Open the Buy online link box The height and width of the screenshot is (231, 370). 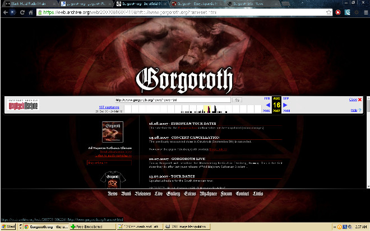[109, 163]
